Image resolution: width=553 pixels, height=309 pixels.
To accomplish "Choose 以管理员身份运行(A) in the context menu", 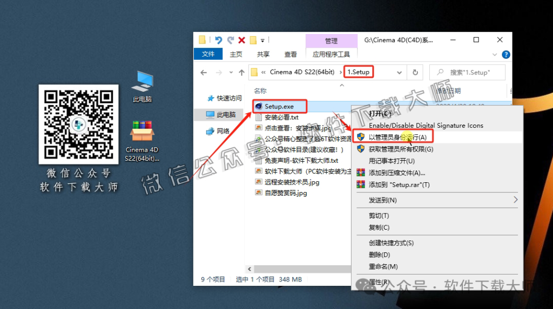I will pyautogui.click(x=397, y=137).
